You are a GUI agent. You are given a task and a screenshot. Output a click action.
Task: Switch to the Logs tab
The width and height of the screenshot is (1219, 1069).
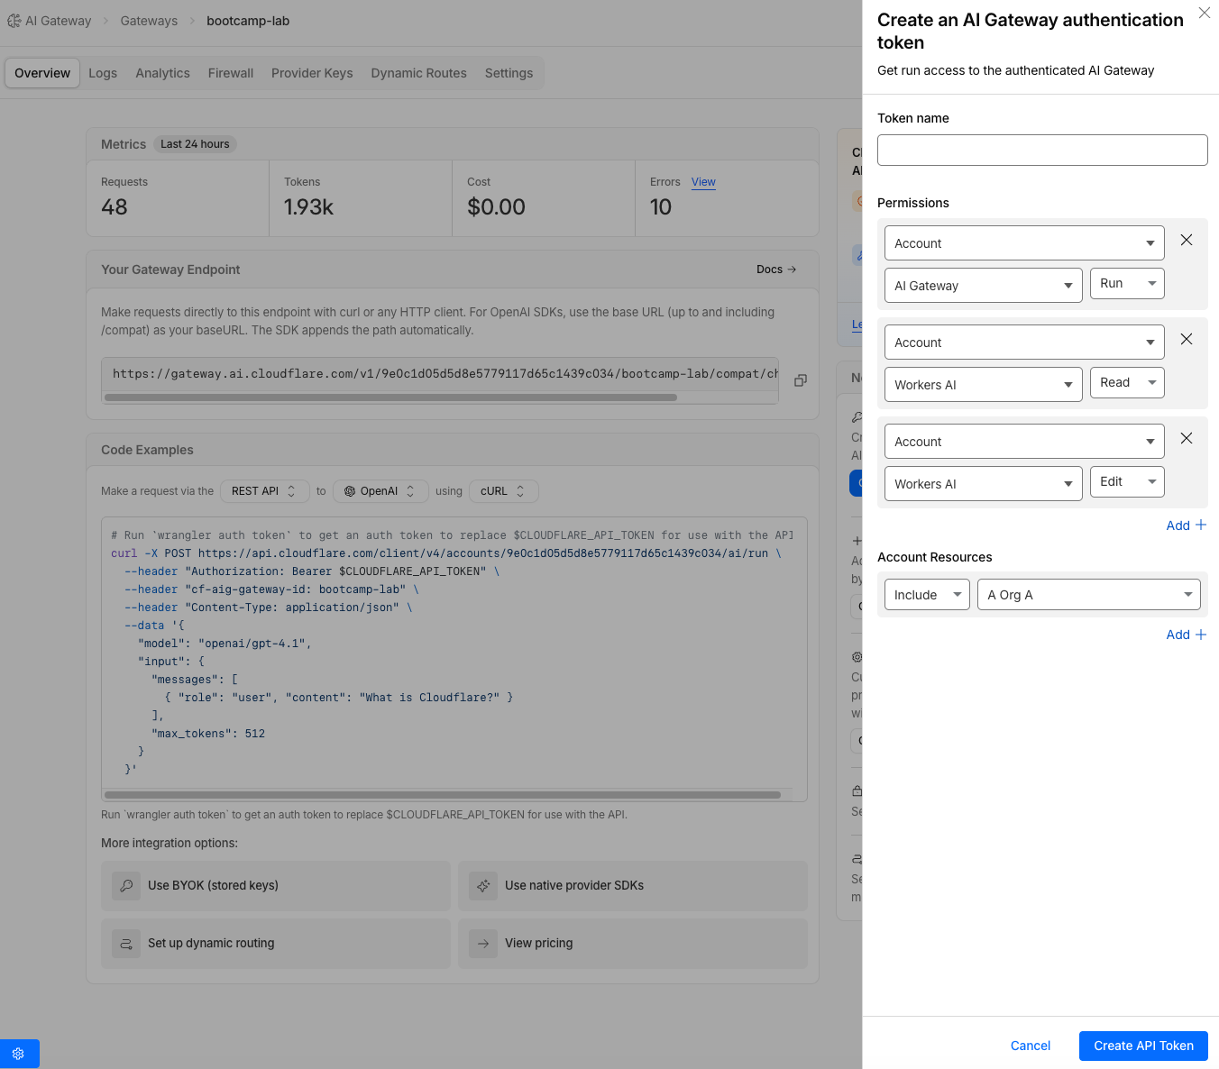[x=103, y=73]
